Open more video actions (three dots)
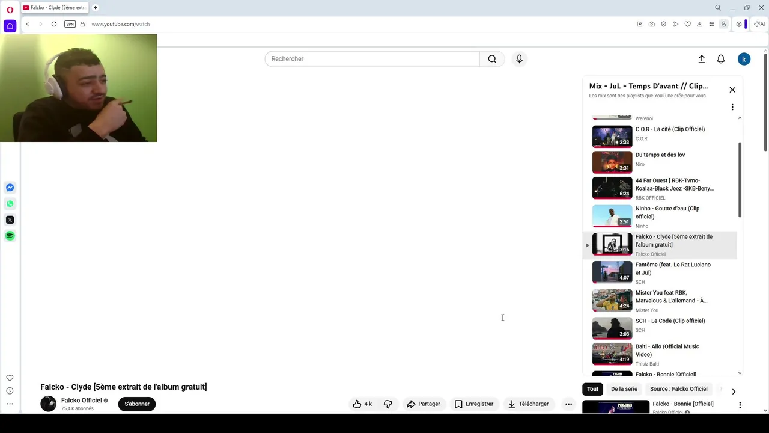The height and width of the screenshot is (433, 769). (568, 404)
